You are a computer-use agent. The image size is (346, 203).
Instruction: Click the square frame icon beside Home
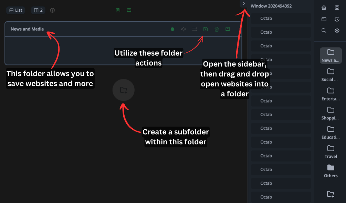coord(337,8)
